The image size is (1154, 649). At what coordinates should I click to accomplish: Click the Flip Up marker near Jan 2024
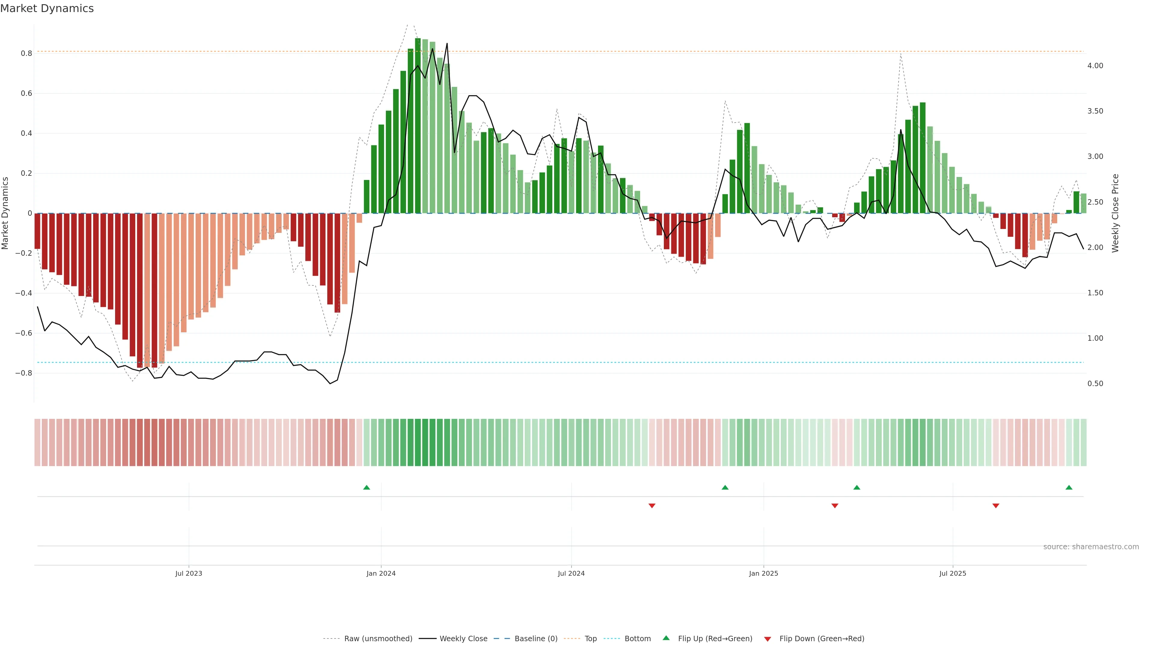pos(366,487)
